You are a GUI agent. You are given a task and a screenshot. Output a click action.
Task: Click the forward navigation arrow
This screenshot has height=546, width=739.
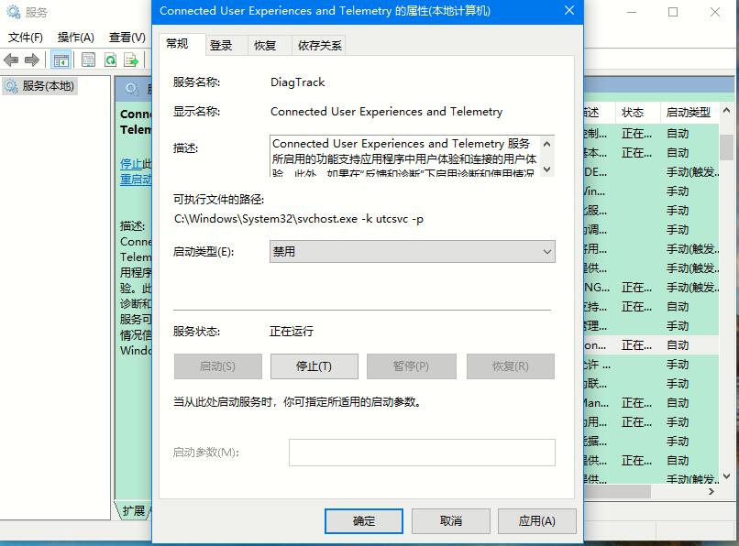click(30, 60)
